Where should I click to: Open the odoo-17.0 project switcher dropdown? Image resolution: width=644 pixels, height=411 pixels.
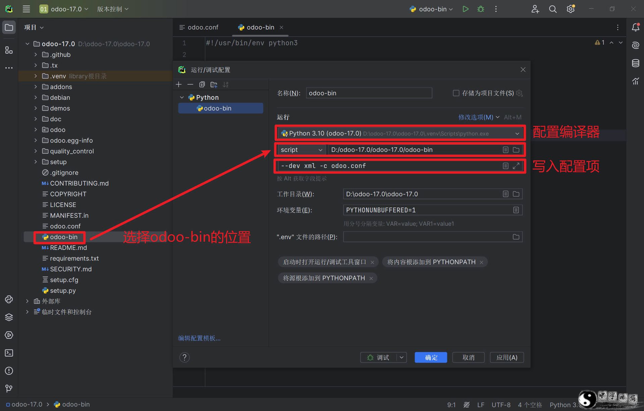tap(64, 9)
